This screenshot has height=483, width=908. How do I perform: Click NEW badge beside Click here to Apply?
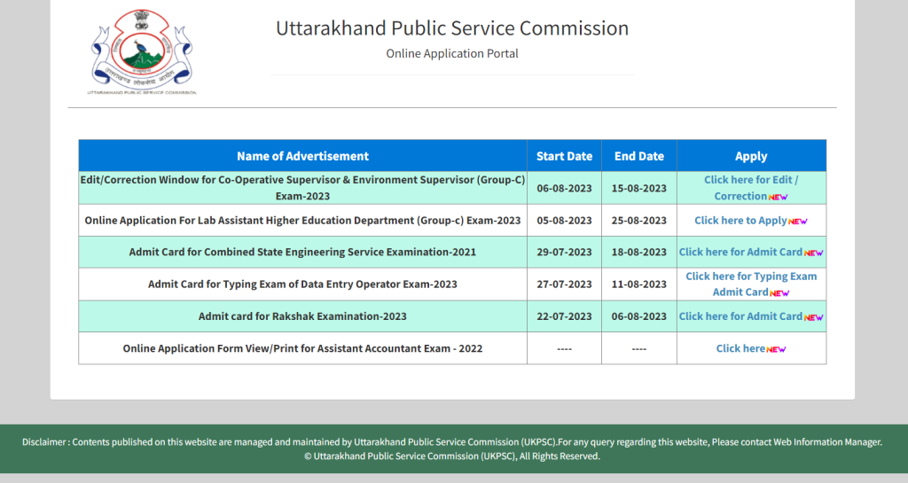click(797, 222)
